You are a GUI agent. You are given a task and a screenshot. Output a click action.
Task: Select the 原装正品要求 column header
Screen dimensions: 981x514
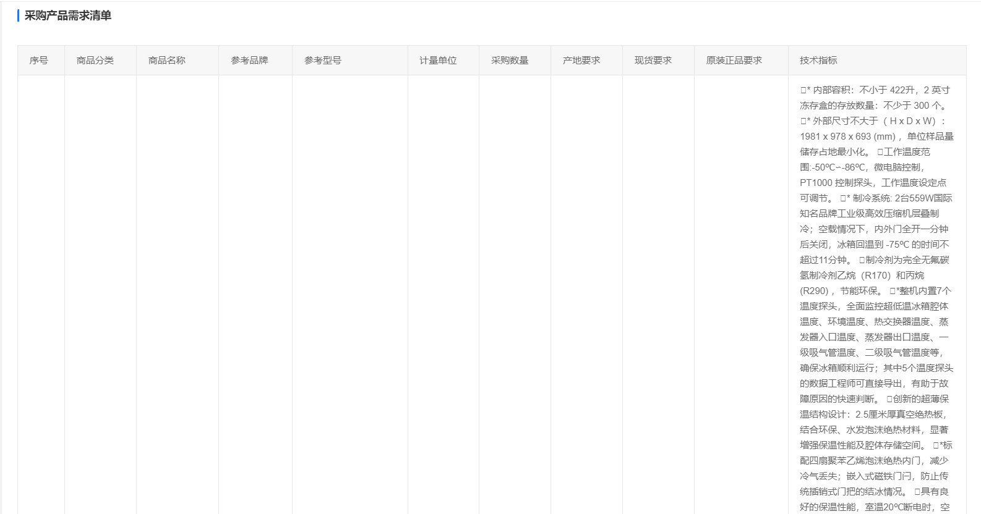coord(734,60)
